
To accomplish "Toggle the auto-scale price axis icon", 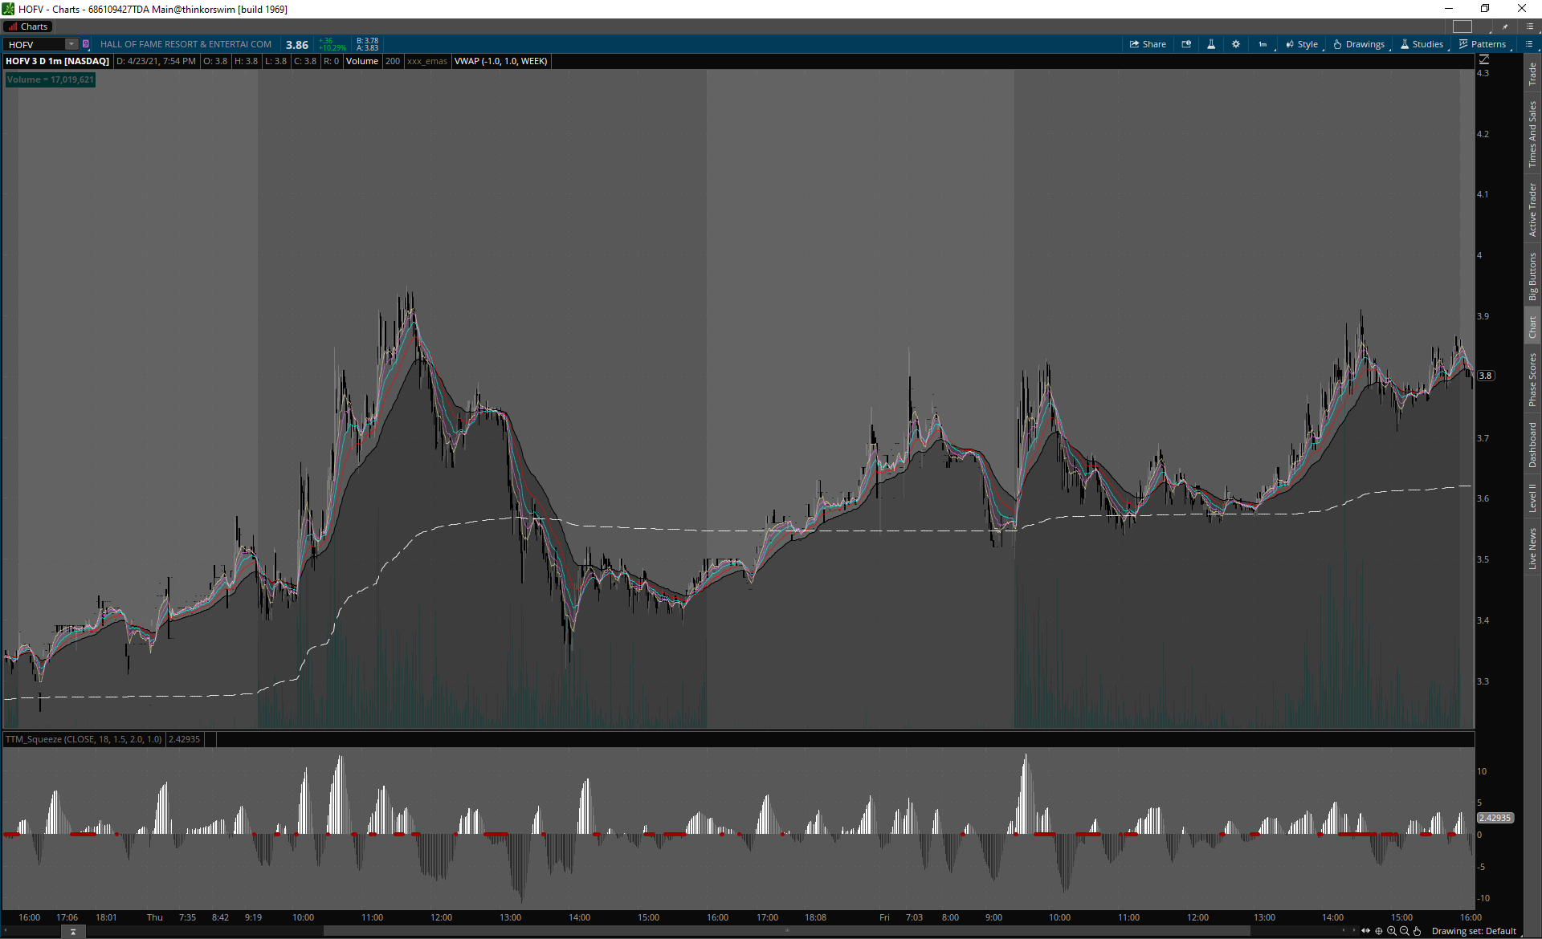I will tap(1484, 60).
